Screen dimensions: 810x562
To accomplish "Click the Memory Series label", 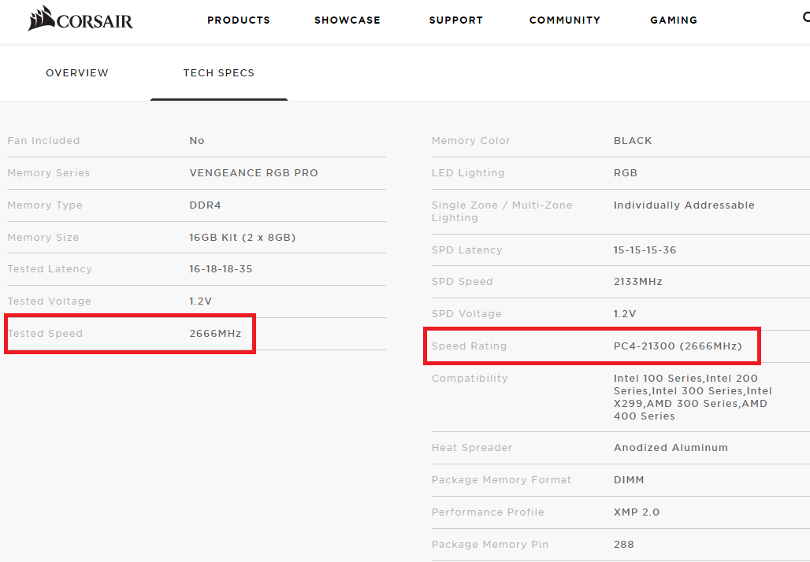I will tap(49, 173).
